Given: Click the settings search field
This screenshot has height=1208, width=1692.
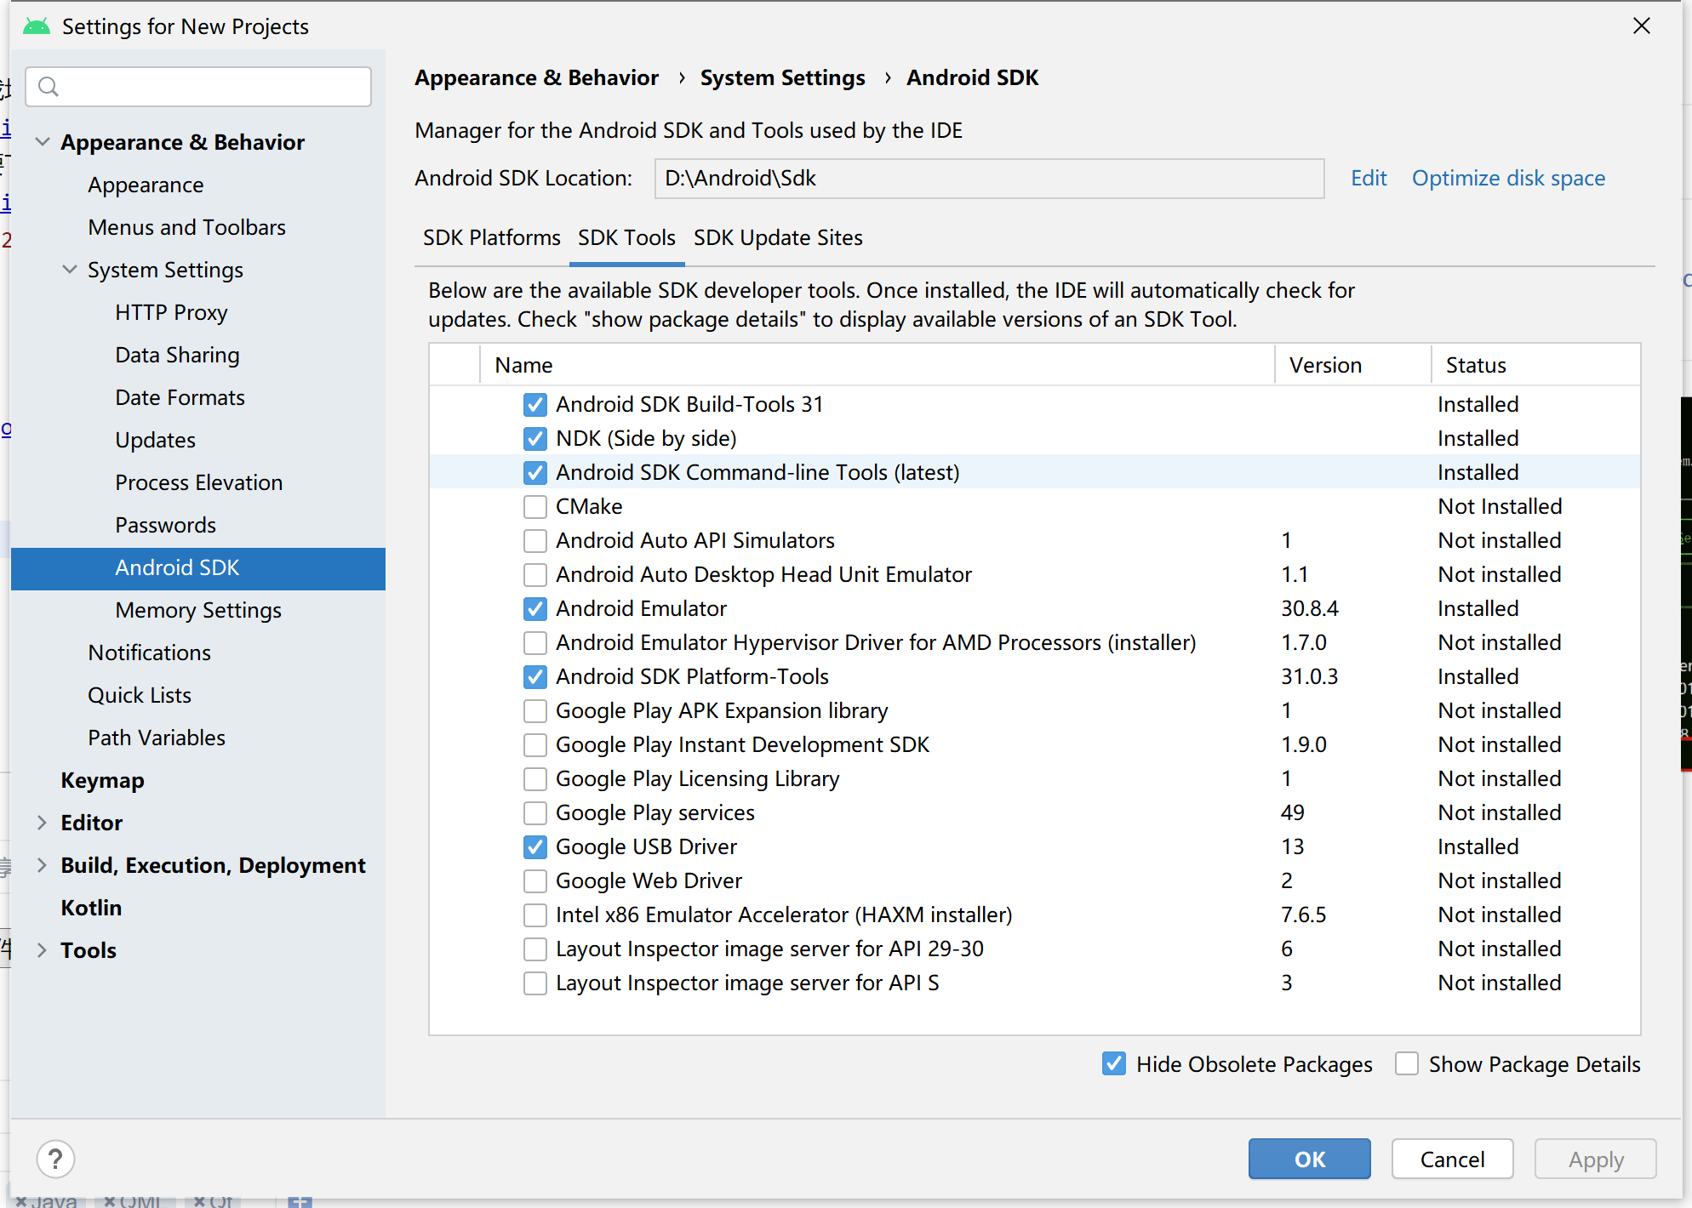Looking at the screenshot, I should pos(198,87).
